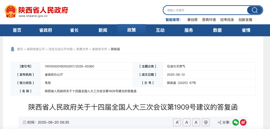Viewport: 270px width, 129px height.
Task: Reset font size with plain A button
Action: click(186, 122)
